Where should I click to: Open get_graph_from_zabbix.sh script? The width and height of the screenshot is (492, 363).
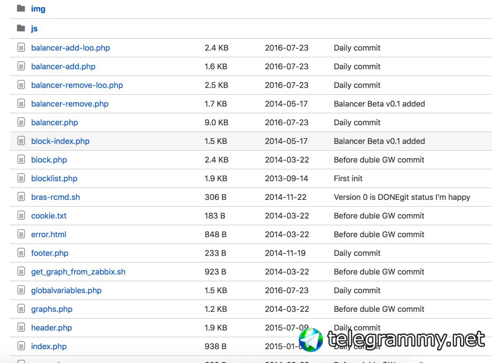pyautogui.click(x=78, y=272)
